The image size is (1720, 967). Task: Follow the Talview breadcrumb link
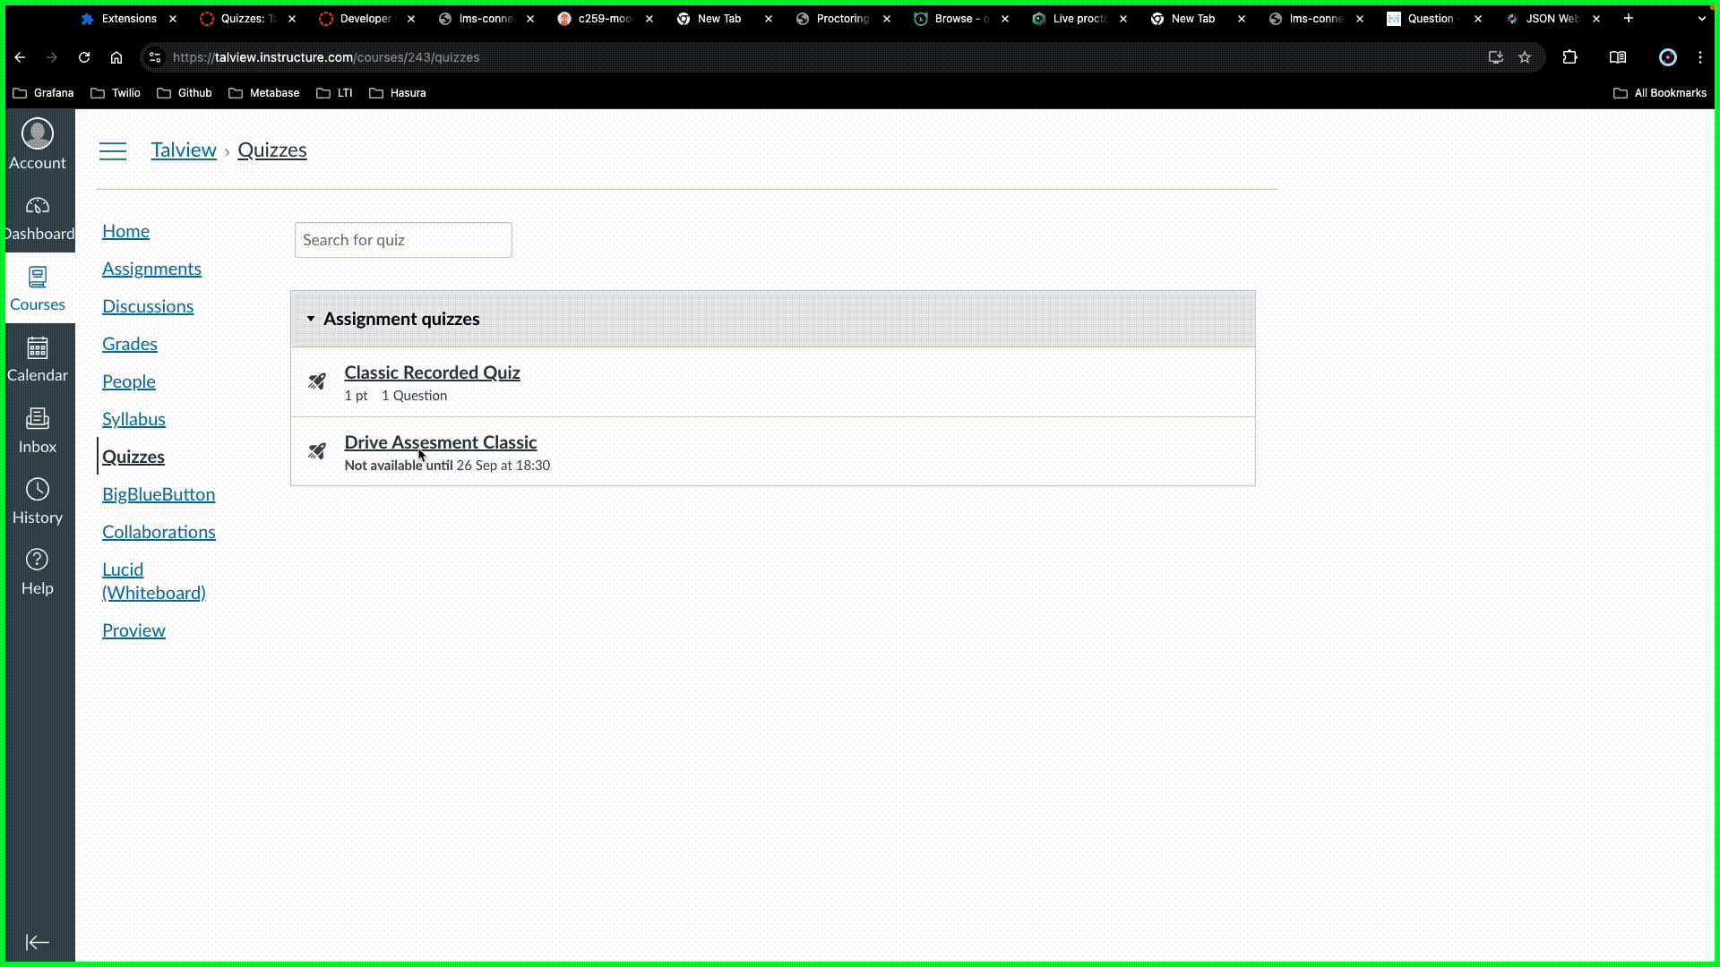[x=183, y=150]
